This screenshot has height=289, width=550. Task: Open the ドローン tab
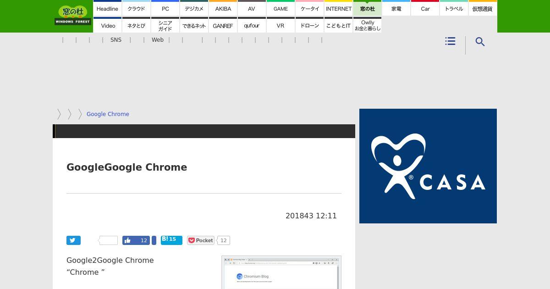click(x=309, y=25)
